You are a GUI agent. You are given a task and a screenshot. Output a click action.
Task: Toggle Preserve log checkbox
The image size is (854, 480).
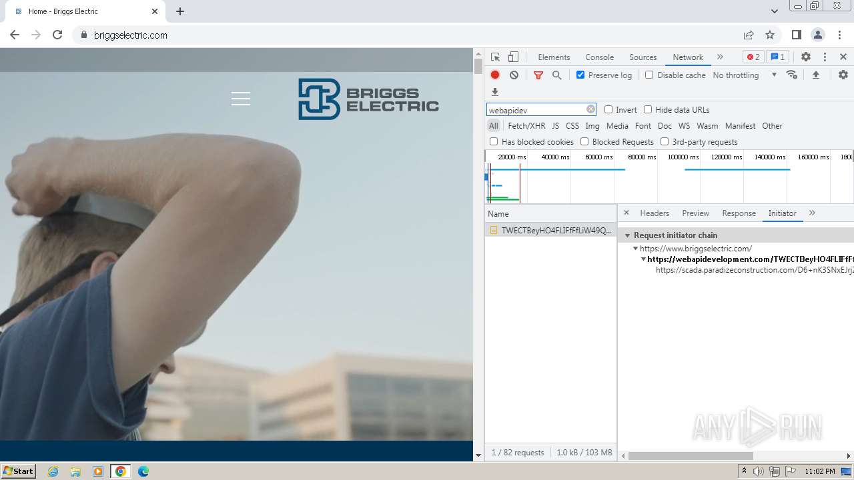coord(580,75)
